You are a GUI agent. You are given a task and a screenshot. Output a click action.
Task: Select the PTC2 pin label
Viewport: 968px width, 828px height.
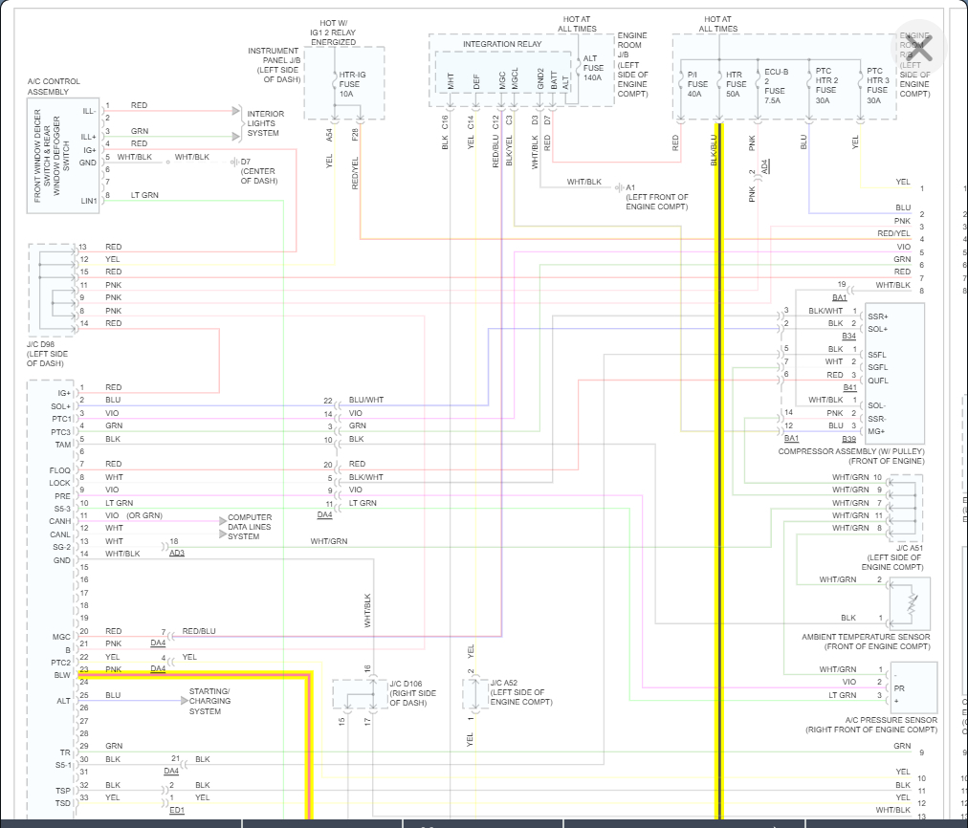point(61,663)
